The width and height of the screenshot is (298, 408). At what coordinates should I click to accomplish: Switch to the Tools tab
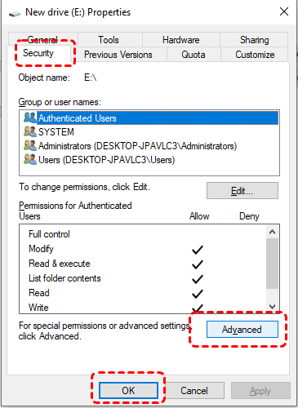point(110,40)
